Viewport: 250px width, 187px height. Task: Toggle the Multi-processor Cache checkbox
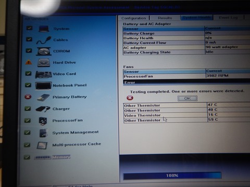27,145
